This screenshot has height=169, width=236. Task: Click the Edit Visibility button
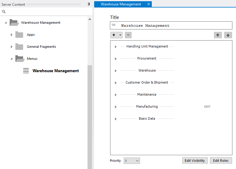195,161
